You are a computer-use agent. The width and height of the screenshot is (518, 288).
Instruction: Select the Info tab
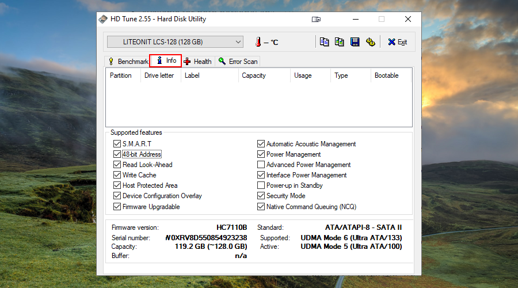click(x=166, y=60)
